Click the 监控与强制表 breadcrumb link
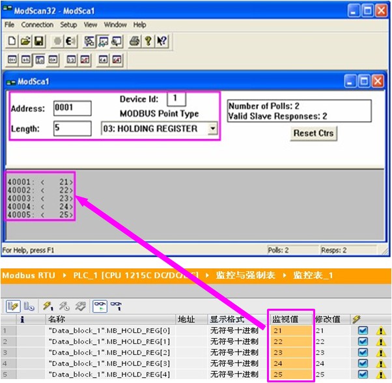392x383 pixels. coord(245,276)
